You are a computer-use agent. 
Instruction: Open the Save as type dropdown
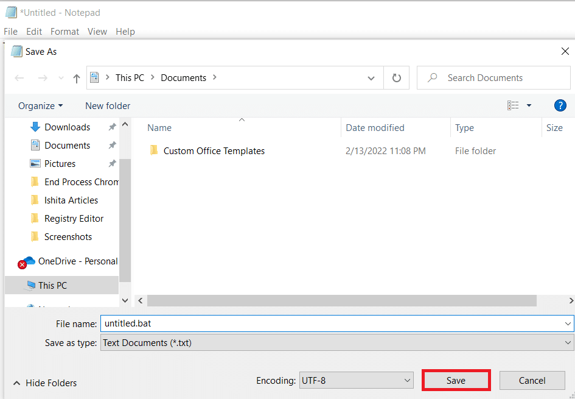tap(337, 343)
